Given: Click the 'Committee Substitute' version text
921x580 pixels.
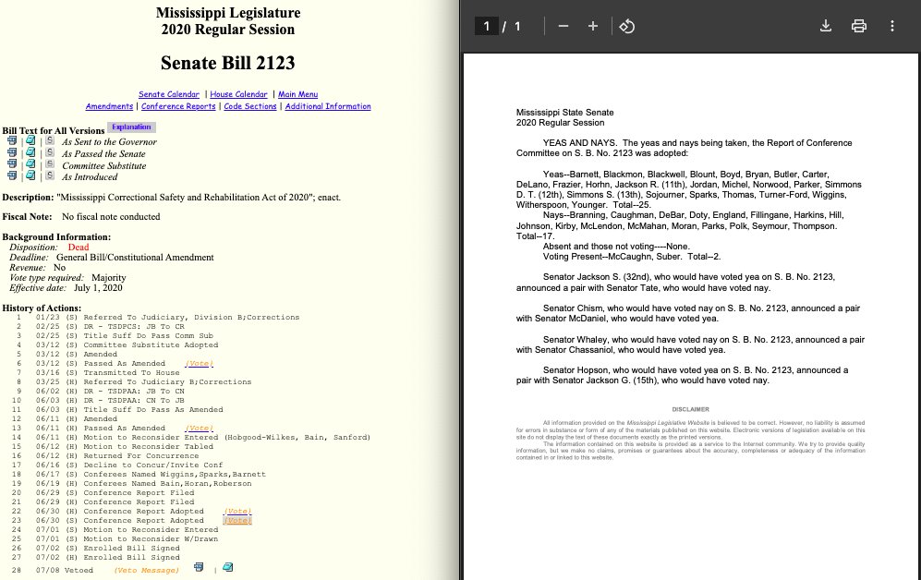Looking at the screenshot, I should [x=104, y=165].
